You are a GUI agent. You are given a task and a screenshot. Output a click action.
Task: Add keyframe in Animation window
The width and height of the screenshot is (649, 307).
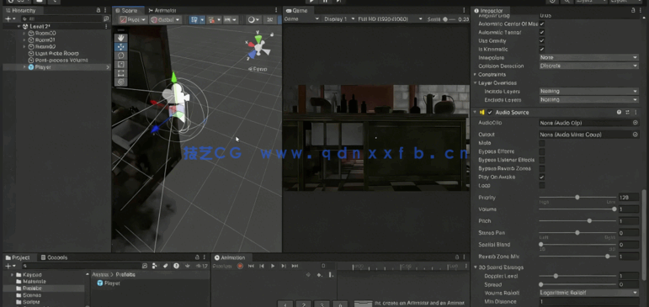pos(320,275)
